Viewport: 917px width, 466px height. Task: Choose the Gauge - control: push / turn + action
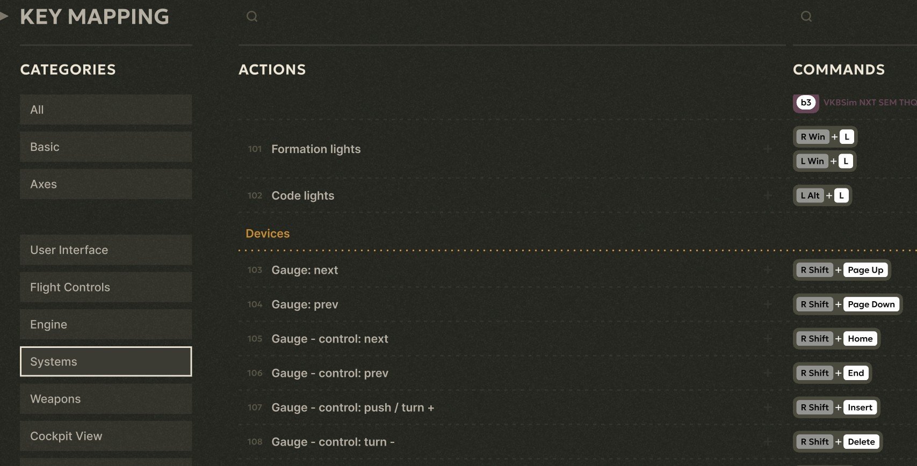click(353, 407)
